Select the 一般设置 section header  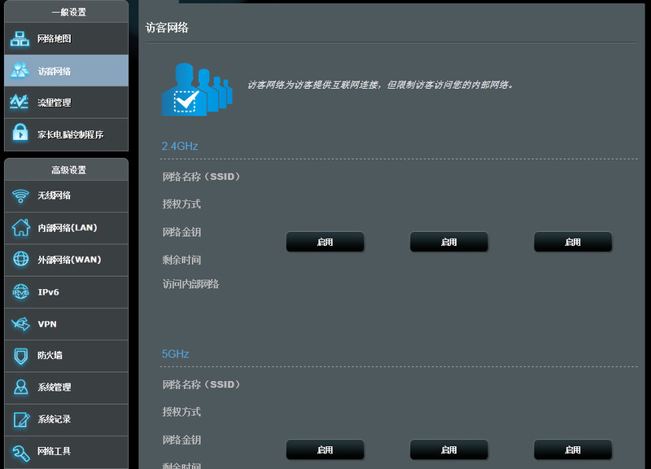(x=65, y=11)
